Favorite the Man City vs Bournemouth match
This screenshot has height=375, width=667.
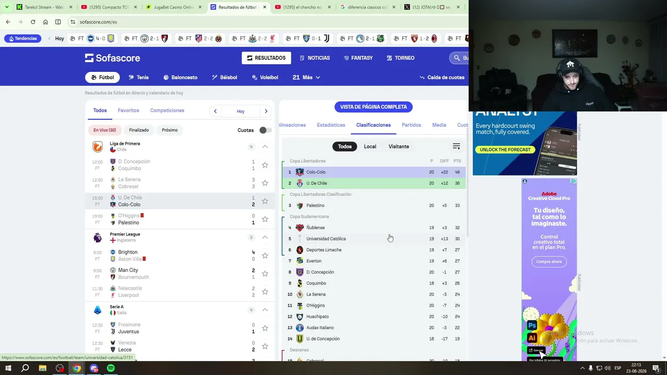pos(265,273)
